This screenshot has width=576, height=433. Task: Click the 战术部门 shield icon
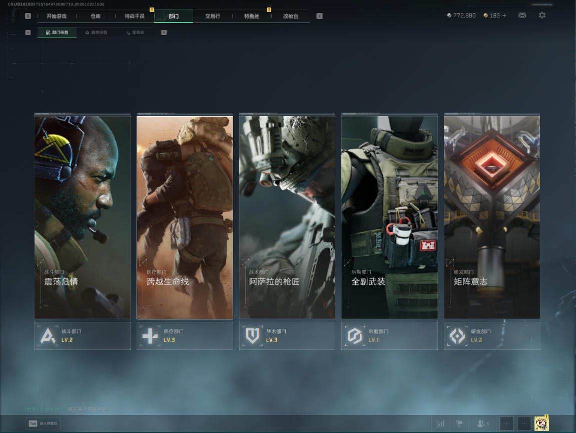[253, 336]
